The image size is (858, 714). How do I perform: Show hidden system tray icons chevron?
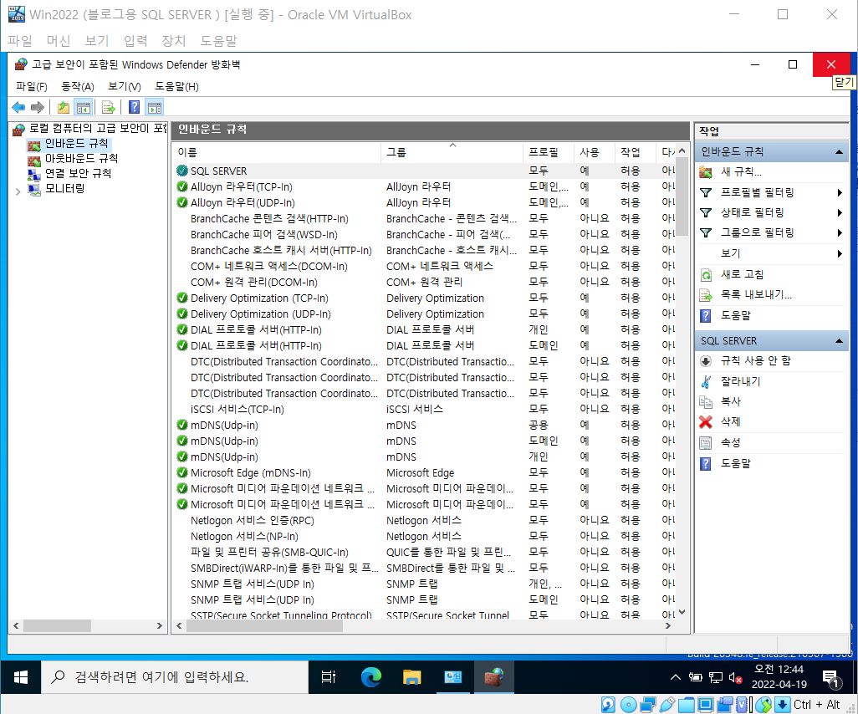(x=676, y=677)
